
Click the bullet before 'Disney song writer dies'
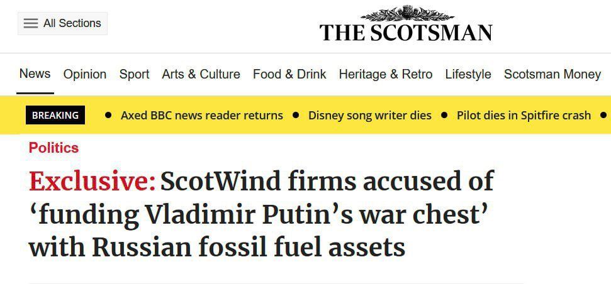point(296,115)
